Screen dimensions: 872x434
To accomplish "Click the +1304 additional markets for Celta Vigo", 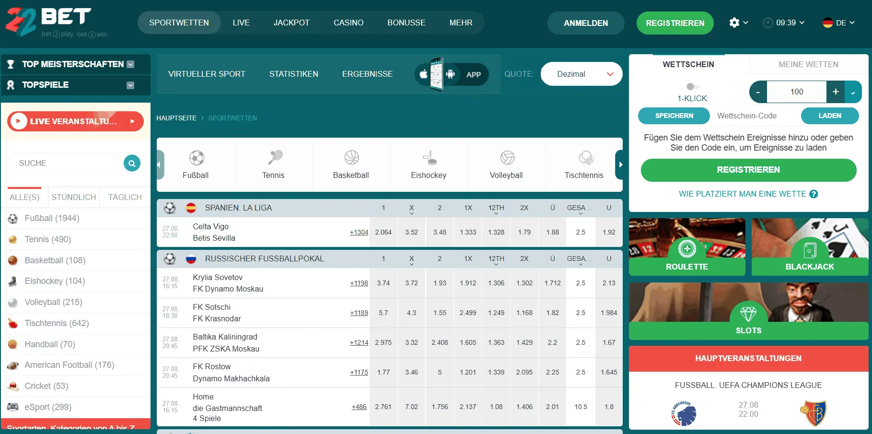I will pyautogui.click(x=359, y=232).
